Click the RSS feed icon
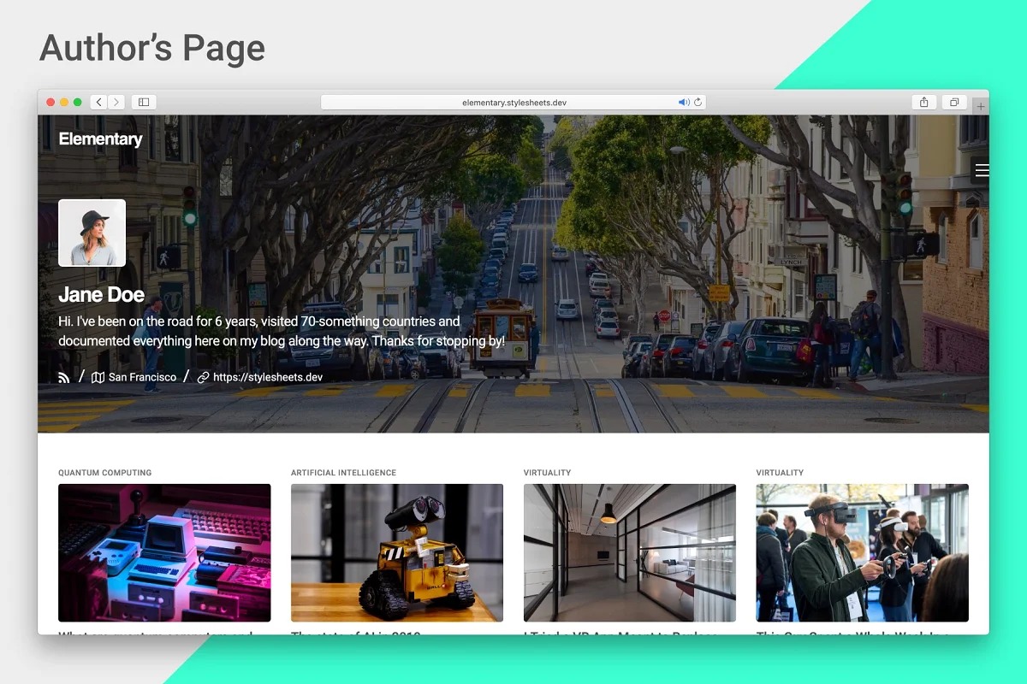The image size is (1027, 684). (64, 377)
